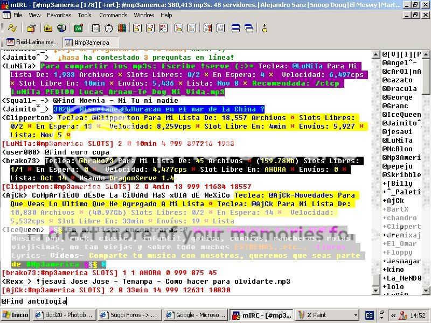The image size is (431, 323).
Task: Click the Connect lightning bolt toolbar icon
Action: pyautogui.click(x=12, y=28)
